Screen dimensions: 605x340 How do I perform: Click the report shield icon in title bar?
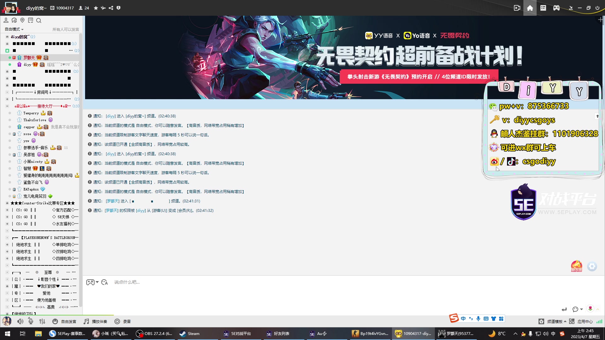(x=118, y=8)
